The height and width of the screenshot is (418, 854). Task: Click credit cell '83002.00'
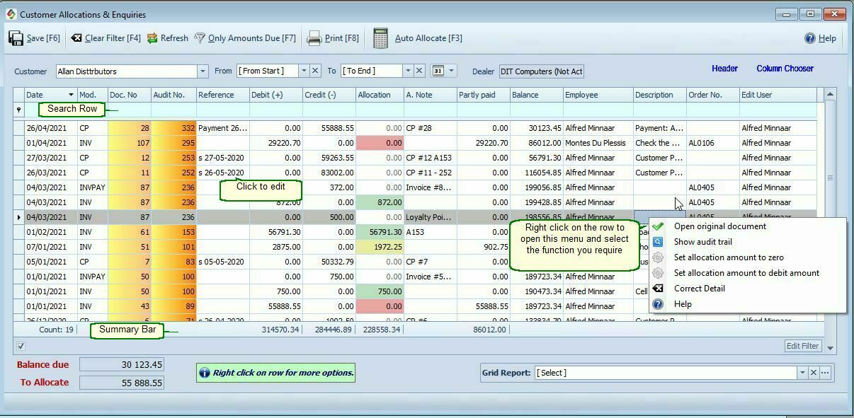329,173
